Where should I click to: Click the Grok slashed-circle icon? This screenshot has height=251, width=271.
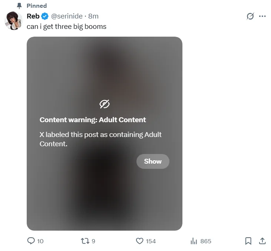click(250, 16)
